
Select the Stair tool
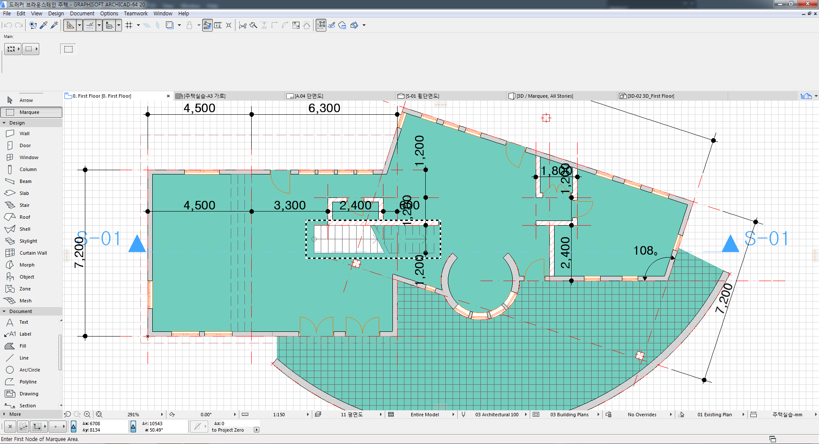[31, 205]
